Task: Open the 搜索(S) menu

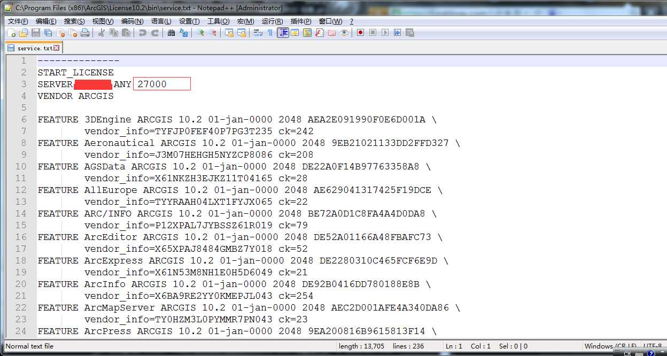Action: 74,21
